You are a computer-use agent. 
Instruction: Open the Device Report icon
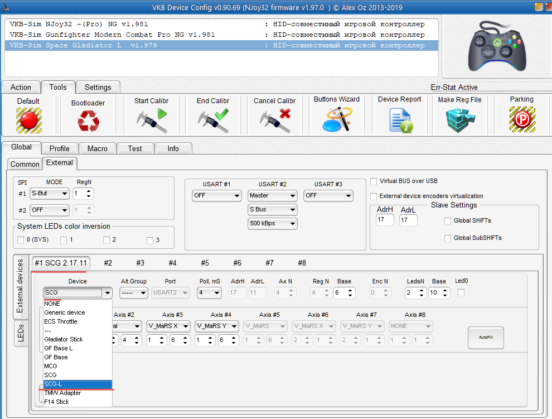coord(401,120)
